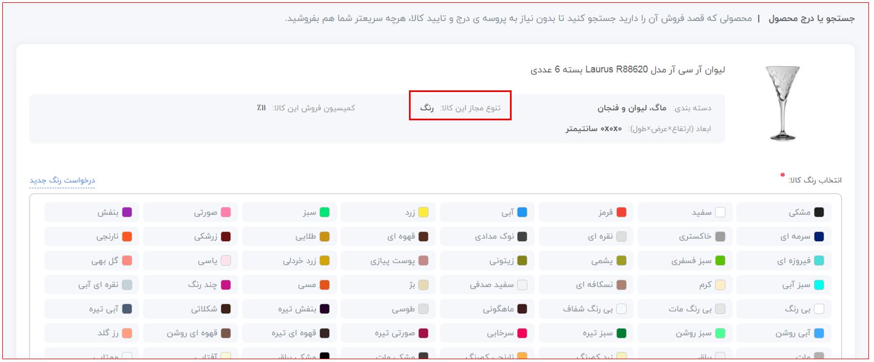Pick the 'نقره ای' silver color chip
Viewport: 874px width, 362px height.
click(586, 237)
